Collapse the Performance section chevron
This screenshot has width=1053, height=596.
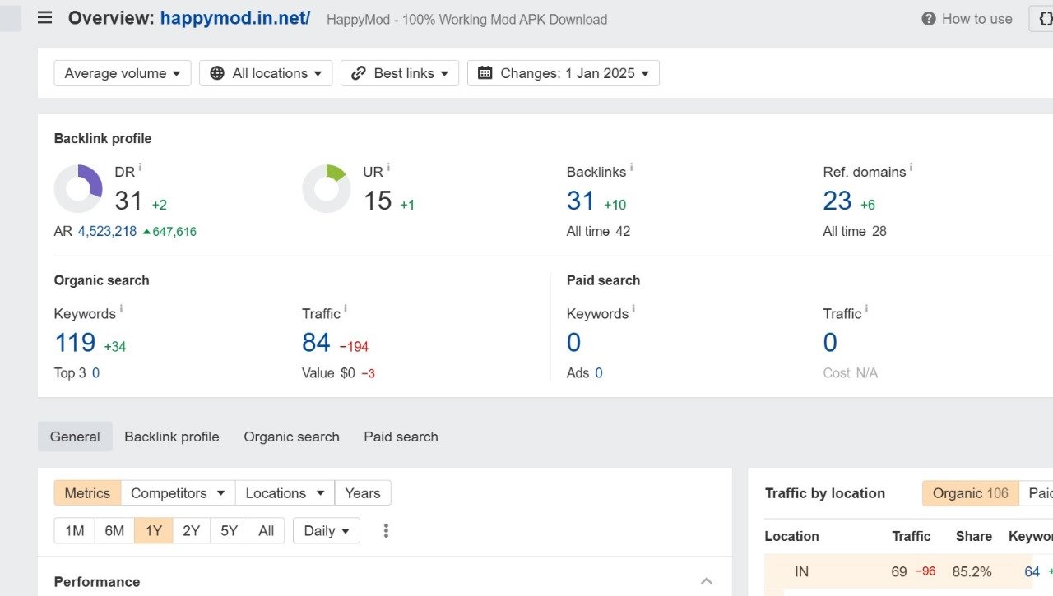pyautogui.click(x=707, y=581)
